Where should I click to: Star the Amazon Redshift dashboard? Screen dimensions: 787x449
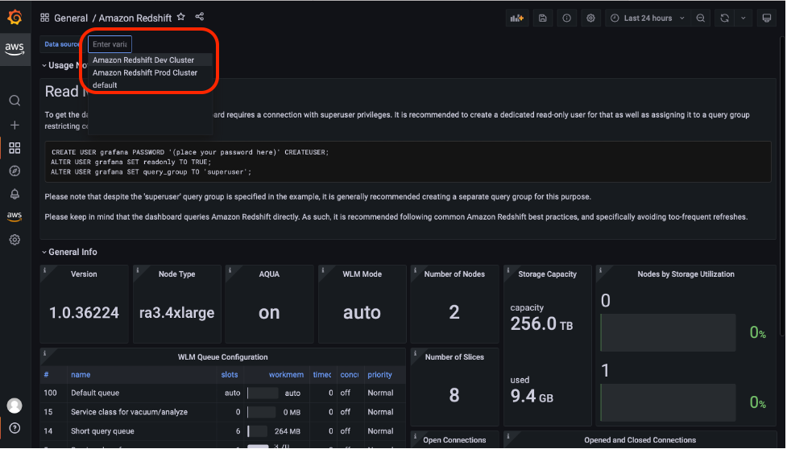(x=181, y=17)
